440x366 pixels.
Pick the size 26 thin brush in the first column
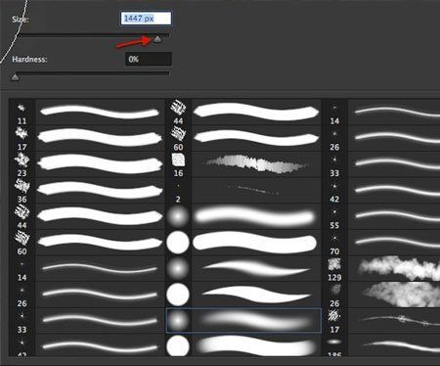[x=87, y=295]
